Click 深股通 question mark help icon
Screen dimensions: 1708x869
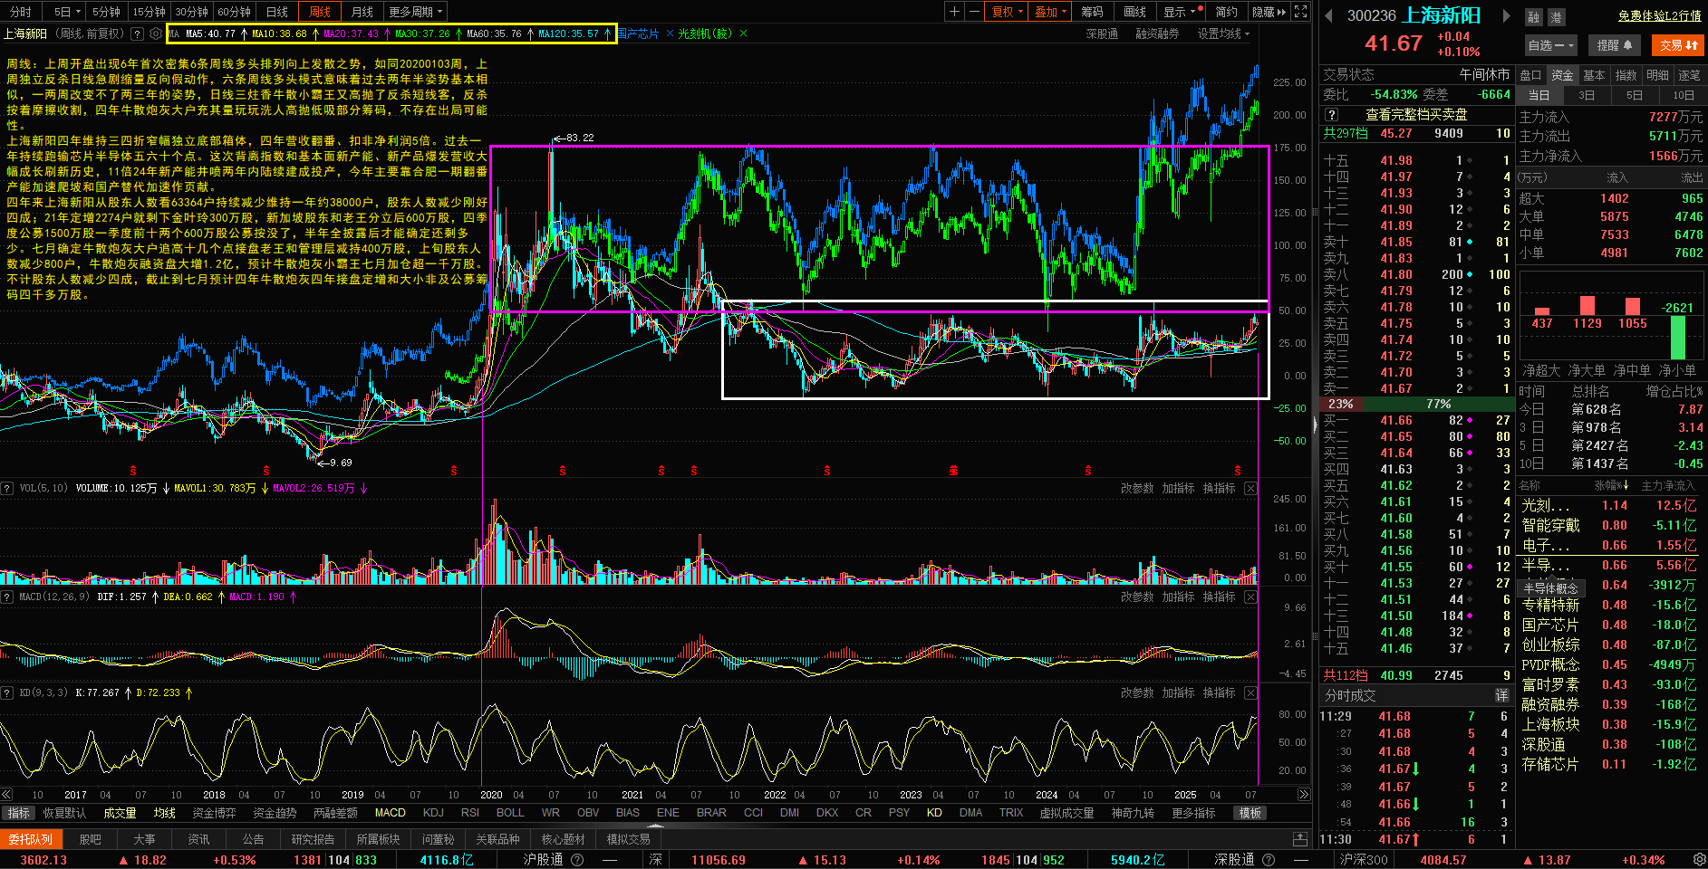tap(1269, 859)
